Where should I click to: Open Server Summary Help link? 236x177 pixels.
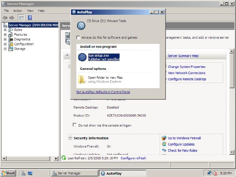[183, 56]
